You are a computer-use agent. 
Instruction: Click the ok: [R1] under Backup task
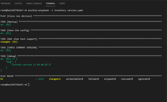click(6, 25)
